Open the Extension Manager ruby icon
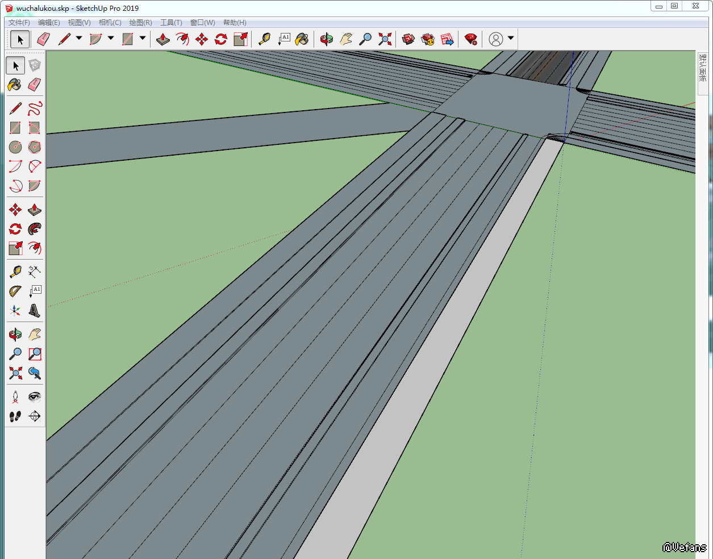Screen dimensions: 713x559 (471, 39)
